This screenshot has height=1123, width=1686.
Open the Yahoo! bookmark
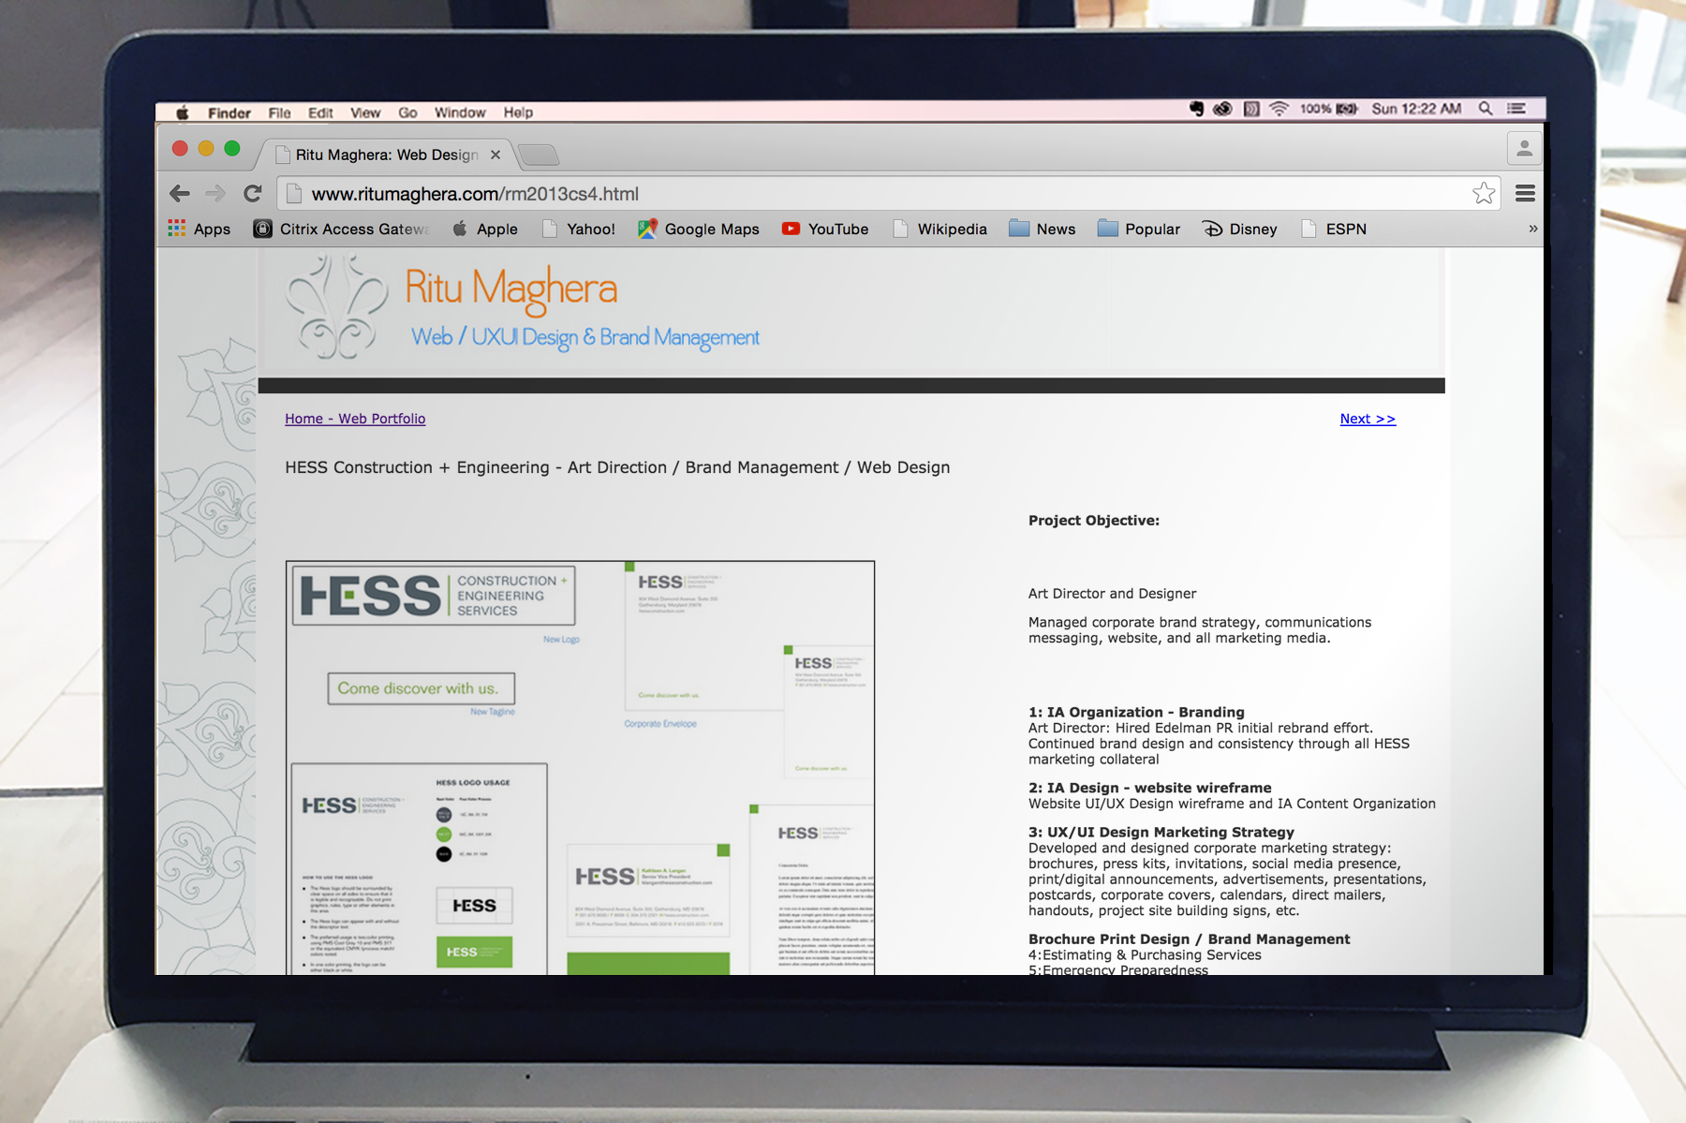tap(579, 229)
